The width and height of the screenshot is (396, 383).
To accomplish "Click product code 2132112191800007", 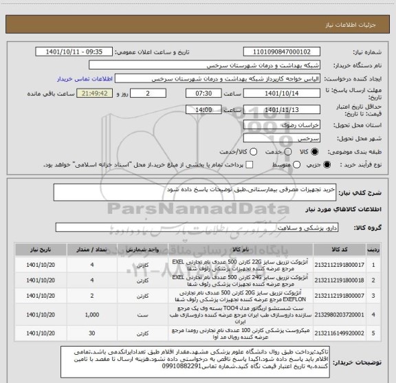I will (339, 296).
